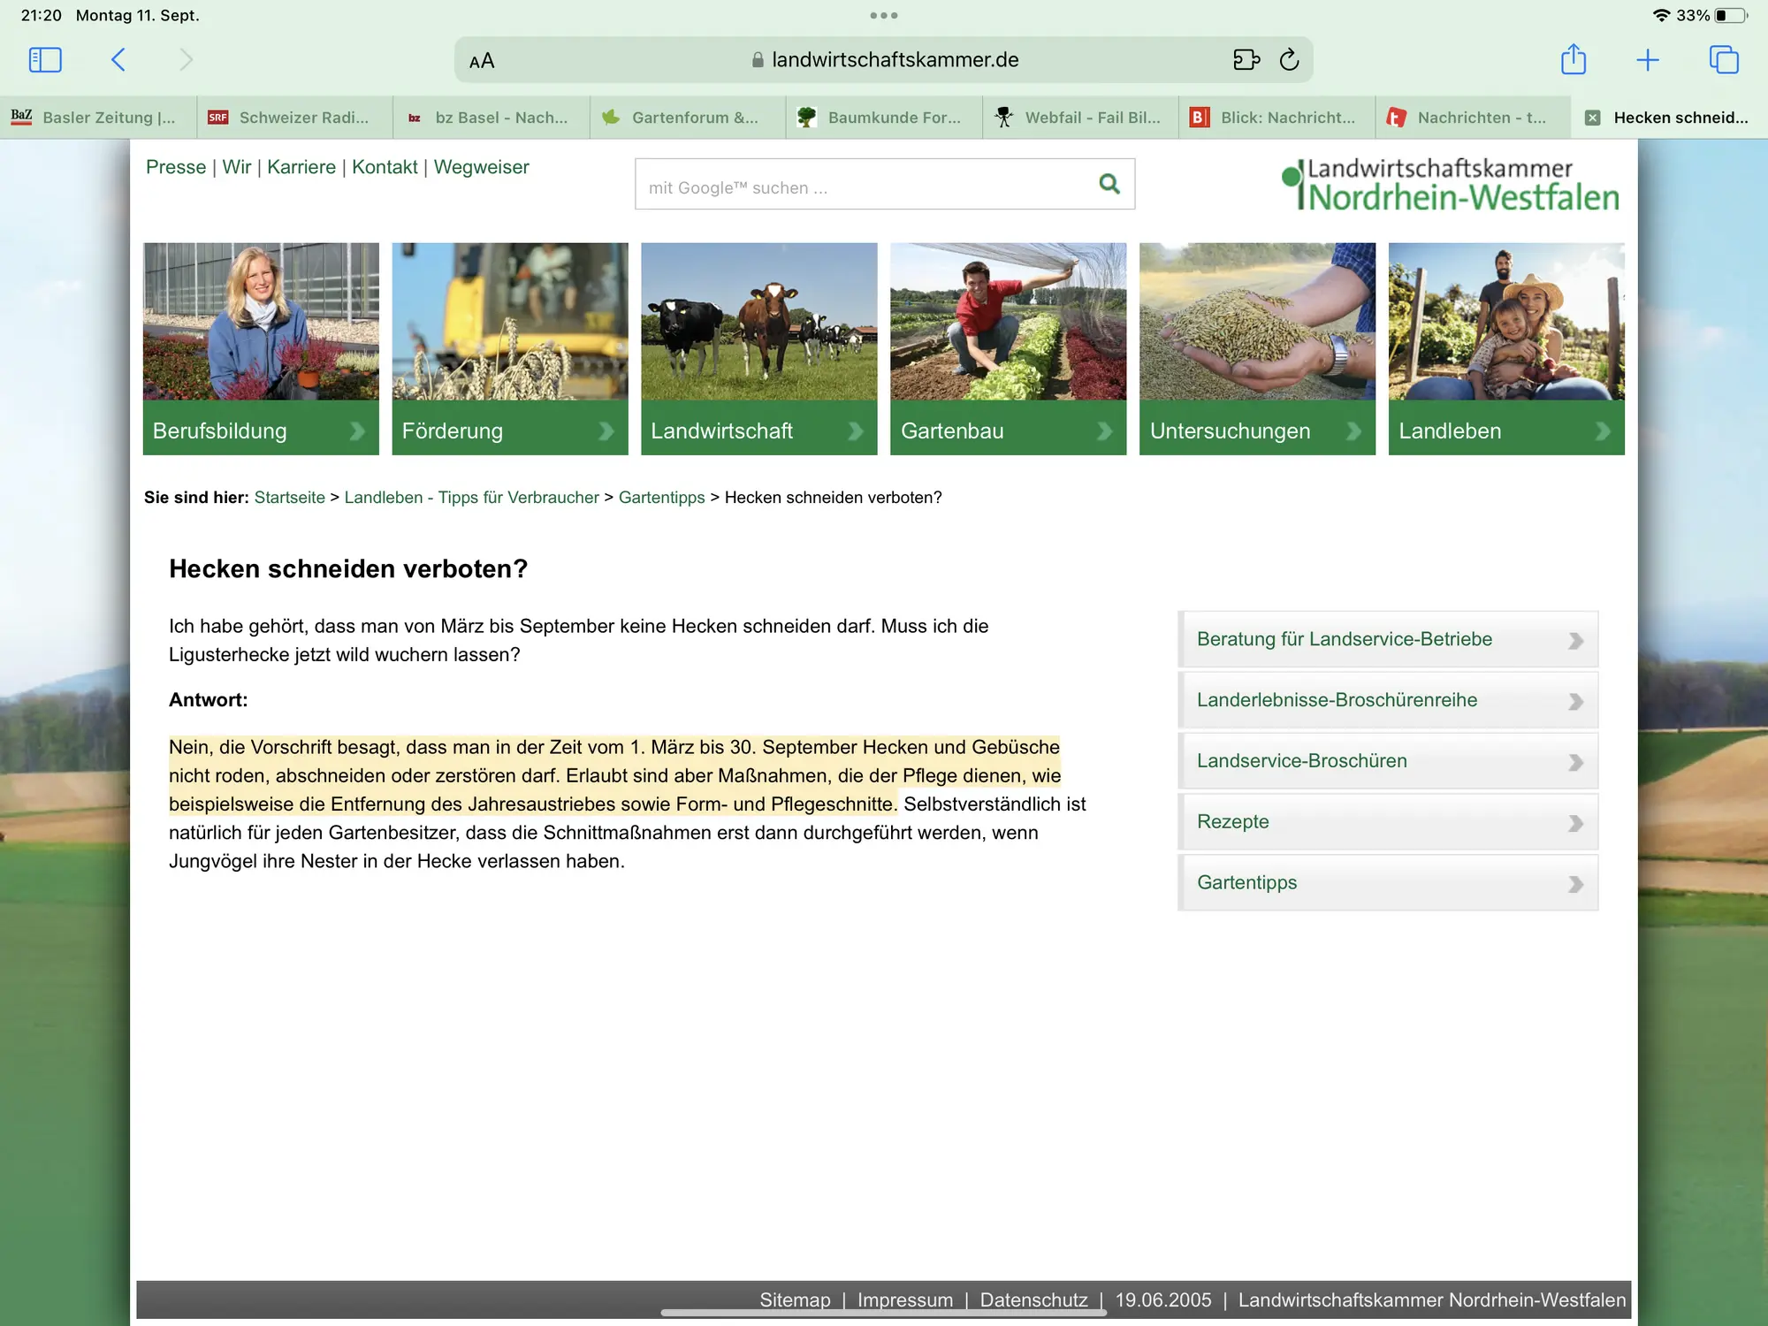Open the Landservice-Broschüren entry
The height and width of the screenshot is (1326, 1768).
pos(1388,761)
